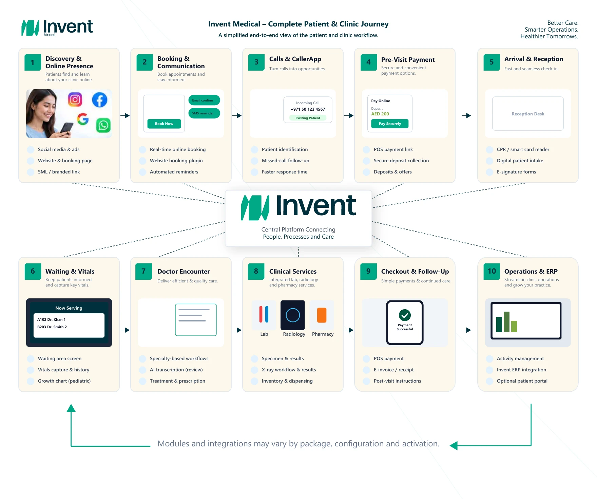Click the WhatsApp icon
This screenshot has height=499, width=597.
(x=103, y=125)
